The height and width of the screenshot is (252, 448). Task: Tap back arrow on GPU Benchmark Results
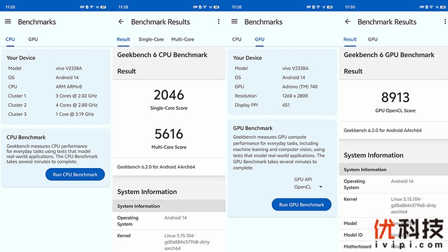point(348,22)
